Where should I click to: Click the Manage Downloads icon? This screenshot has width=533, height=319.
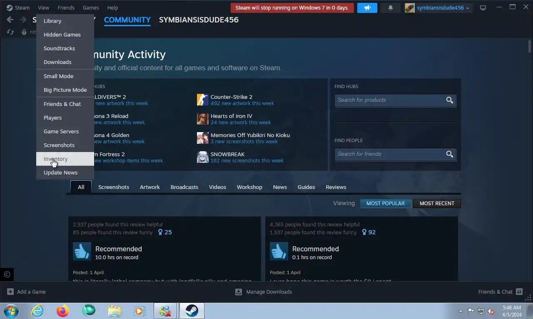(x=239, y=292)
